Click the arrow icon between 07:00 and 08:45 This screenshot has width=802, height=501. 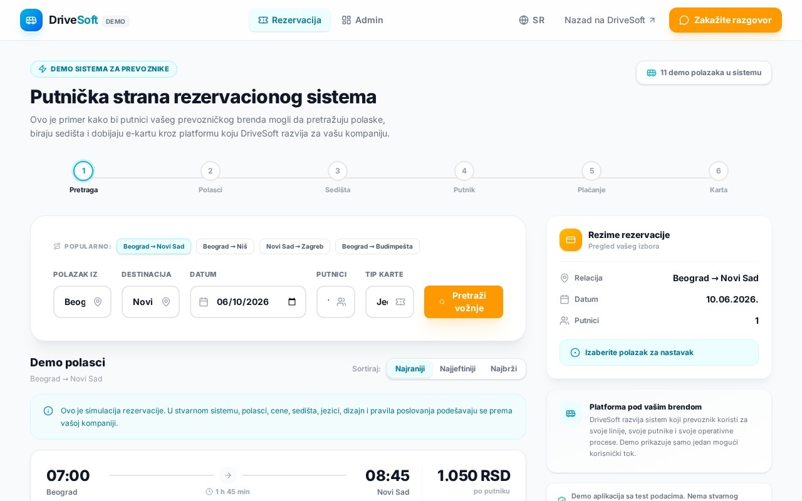[x=228, y=475]
